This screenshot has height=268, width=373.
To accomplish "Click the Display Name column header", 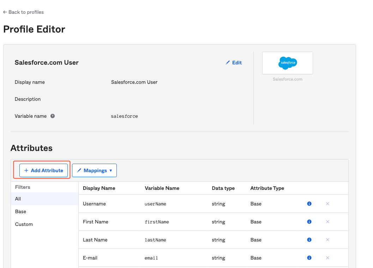I will click(x=99, y=188).
